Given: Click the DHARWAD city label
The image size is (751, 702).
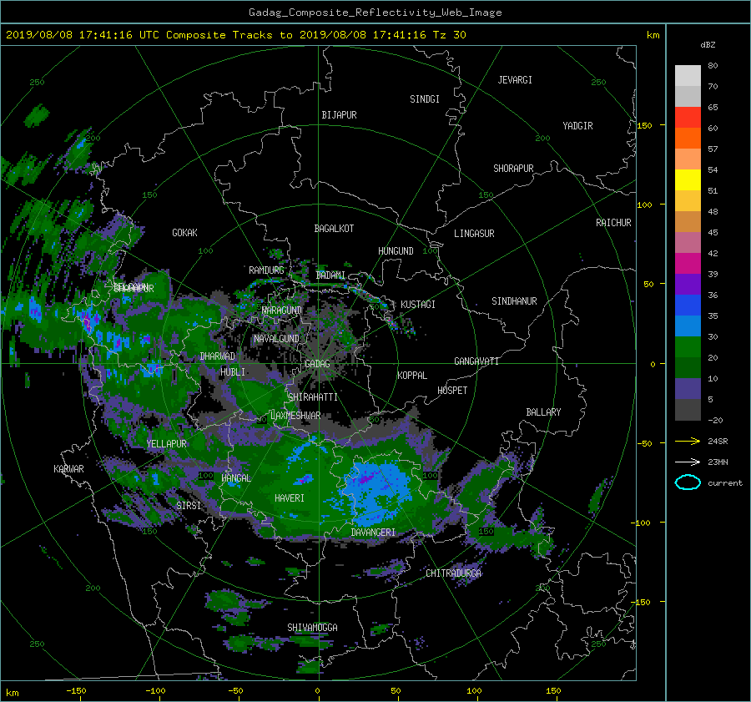Looking at the screenshot, I should click(x=217, y=356).
